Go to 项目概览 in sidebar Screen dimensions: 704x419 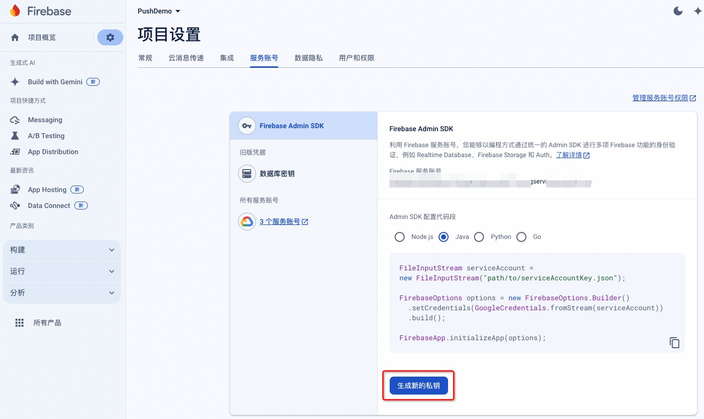42,37
